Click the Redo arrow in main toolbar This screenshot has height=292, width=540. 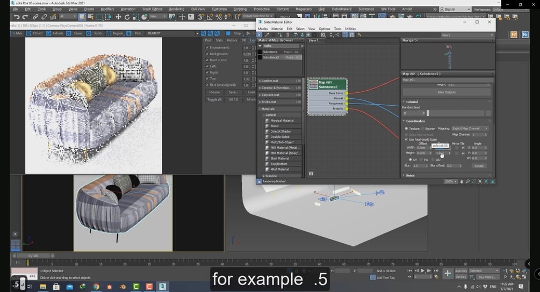[x=25, y=17]
